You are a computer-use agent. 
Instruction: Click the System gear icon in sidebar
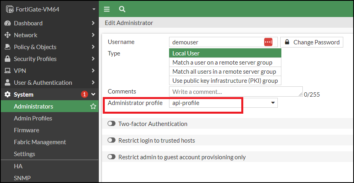click(7, 95)
